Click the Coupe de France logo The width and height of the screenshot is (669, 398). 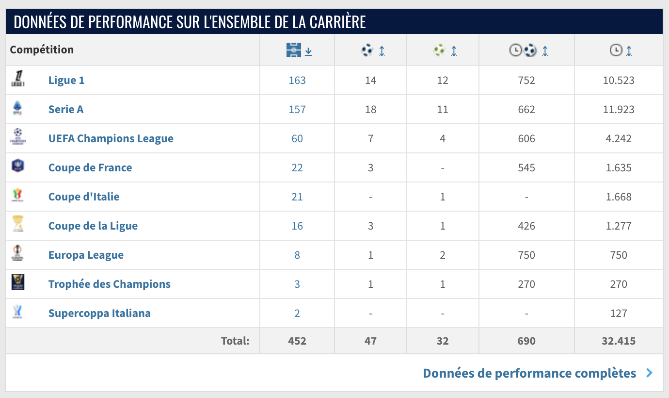[18, 166]
